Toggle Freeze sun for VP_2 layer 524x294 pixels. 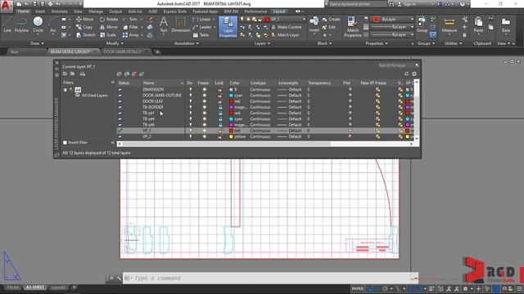click(204, 136)
